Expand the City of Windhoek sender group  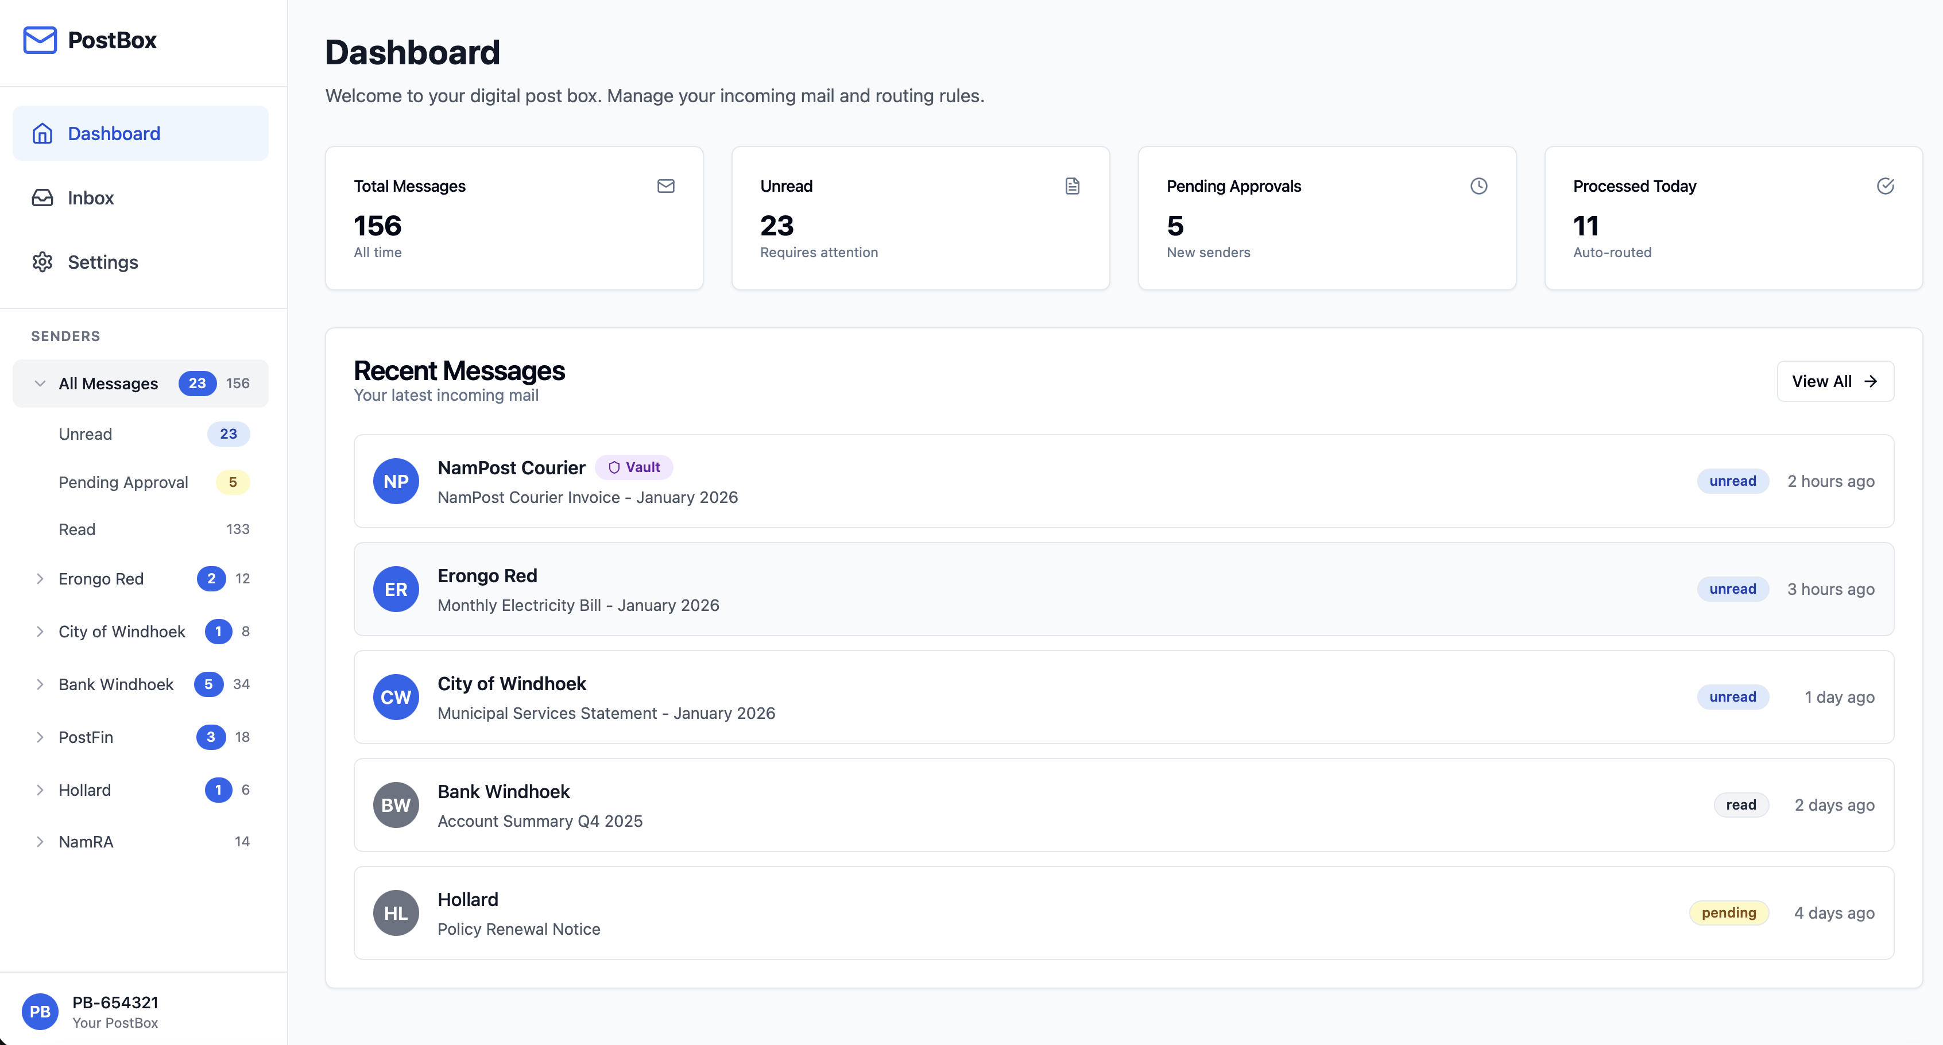[x=40, y=632]
